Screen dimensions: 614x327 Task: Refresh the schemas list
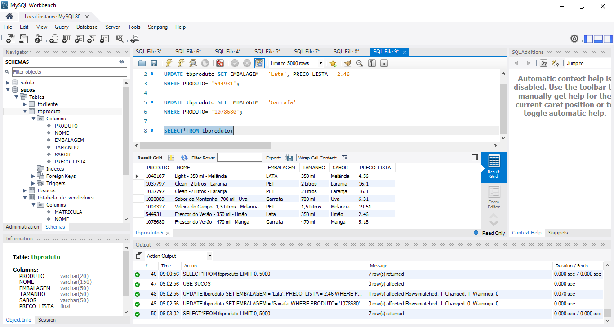(x=121, y=62)
